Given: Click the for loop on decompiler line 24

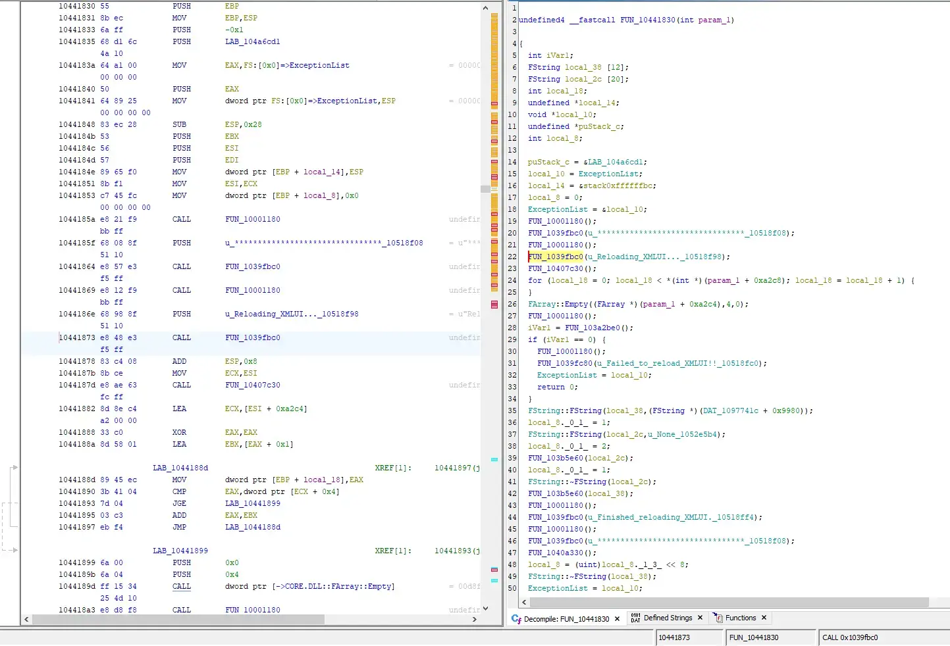Looking at the screenshot, I should pos(721,280).
